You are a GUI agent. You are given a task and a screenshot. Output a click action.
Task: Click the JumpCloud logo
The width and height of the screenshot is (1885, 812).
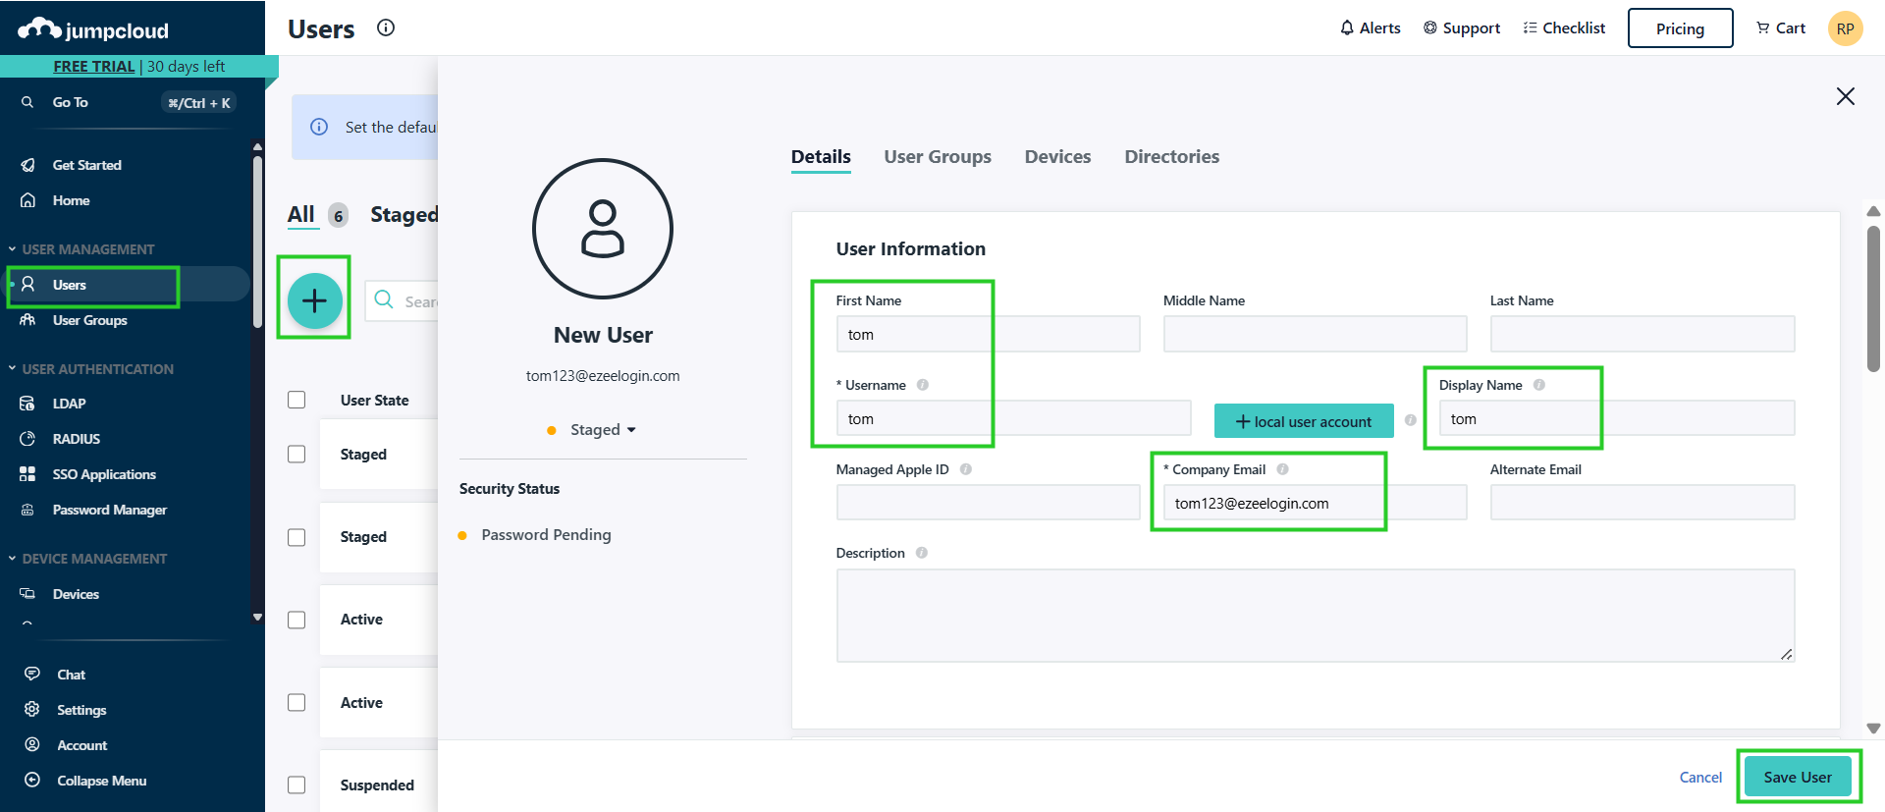[93, 29]
